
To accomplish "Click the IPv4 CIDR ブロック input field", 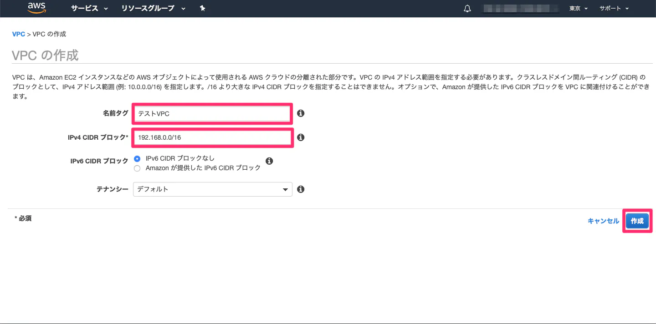I will coord(212,137).
